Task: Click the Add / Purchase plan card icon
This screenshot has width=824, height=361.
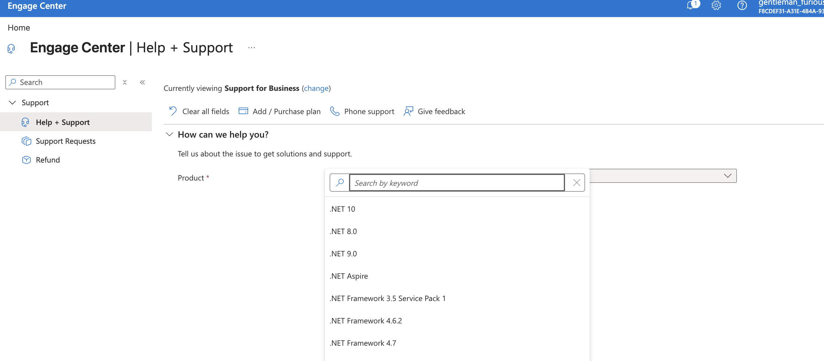Action: coord(243,111)
